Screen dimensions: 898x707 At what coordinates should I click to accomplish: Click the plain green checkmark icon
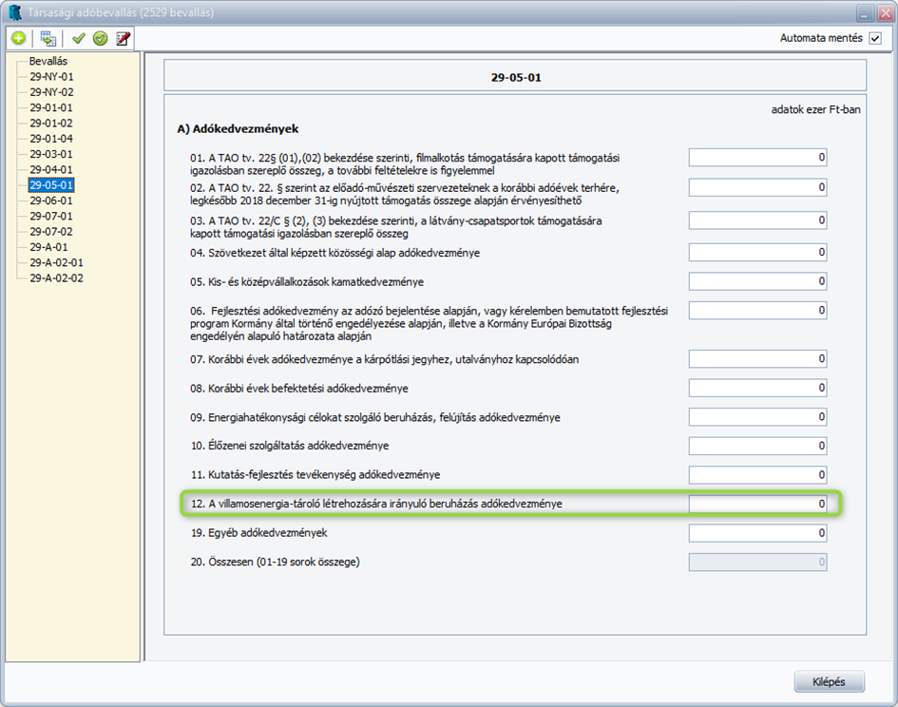coord(79,38)
